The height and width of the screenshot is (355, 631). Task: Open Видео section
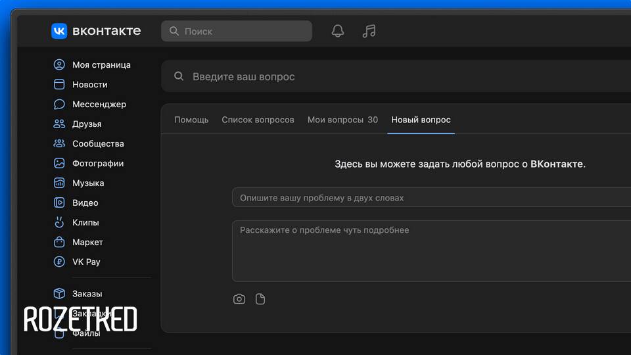coord(85,203)
